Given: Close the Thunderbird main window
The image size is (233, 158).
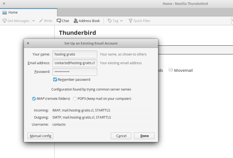Looking at the screenshot, I should (x=4, y=4).
